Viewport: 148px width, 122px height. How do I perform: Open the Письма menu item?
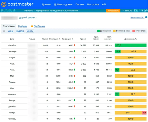(x=80, y=4)
